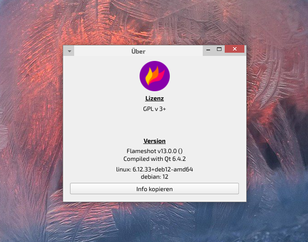
Task: Click the linux: 6.12.33+deb12-amd64 line
Action: pyautogui.click(x=155, y=169)
